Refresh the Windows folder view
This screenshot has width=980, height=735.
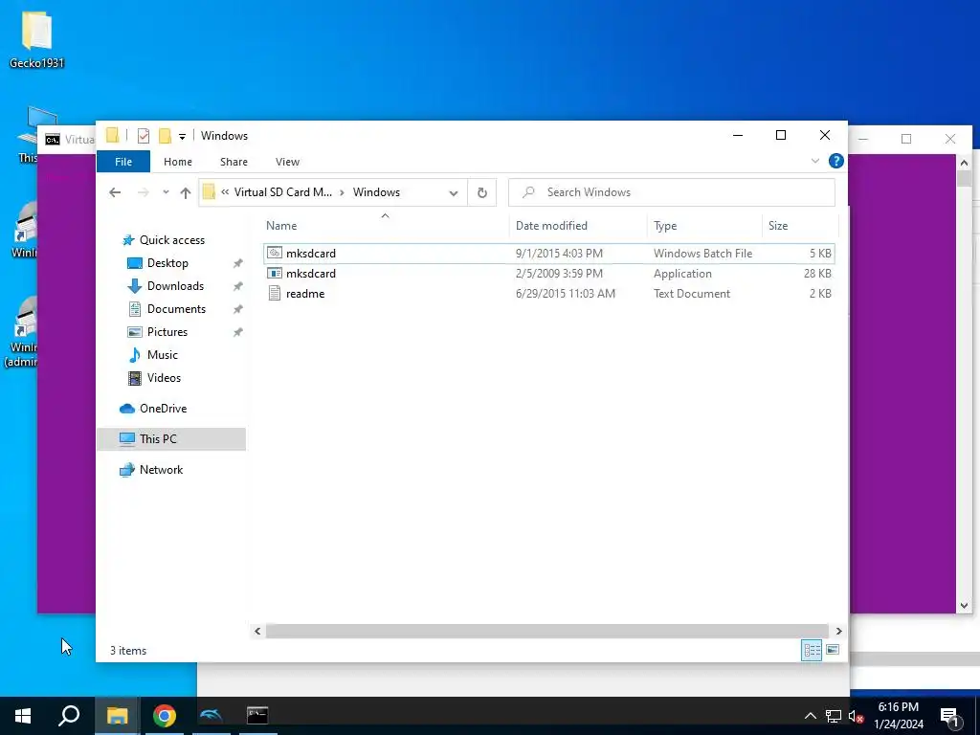(x=482, y=192)
